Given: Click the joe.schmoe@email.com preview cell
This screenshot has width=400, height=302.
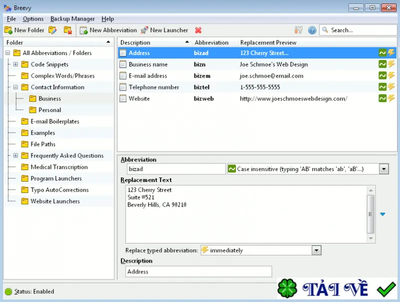Looking at the screenshot, I should [x=271, y=76].
